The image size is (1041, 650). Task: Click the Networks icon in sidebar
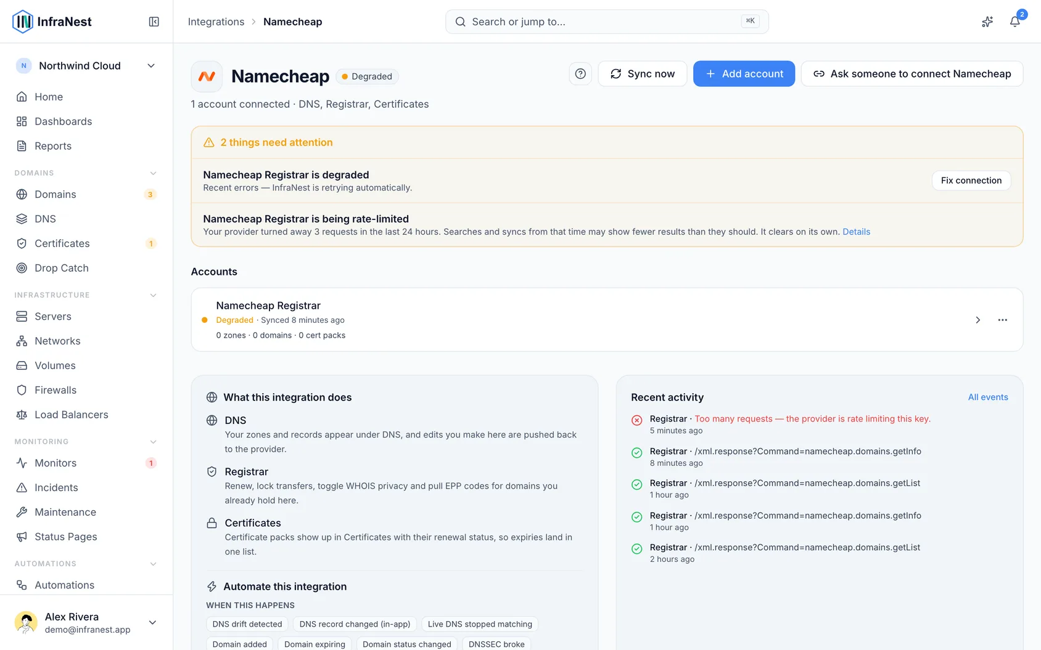[x=22, y=341]
